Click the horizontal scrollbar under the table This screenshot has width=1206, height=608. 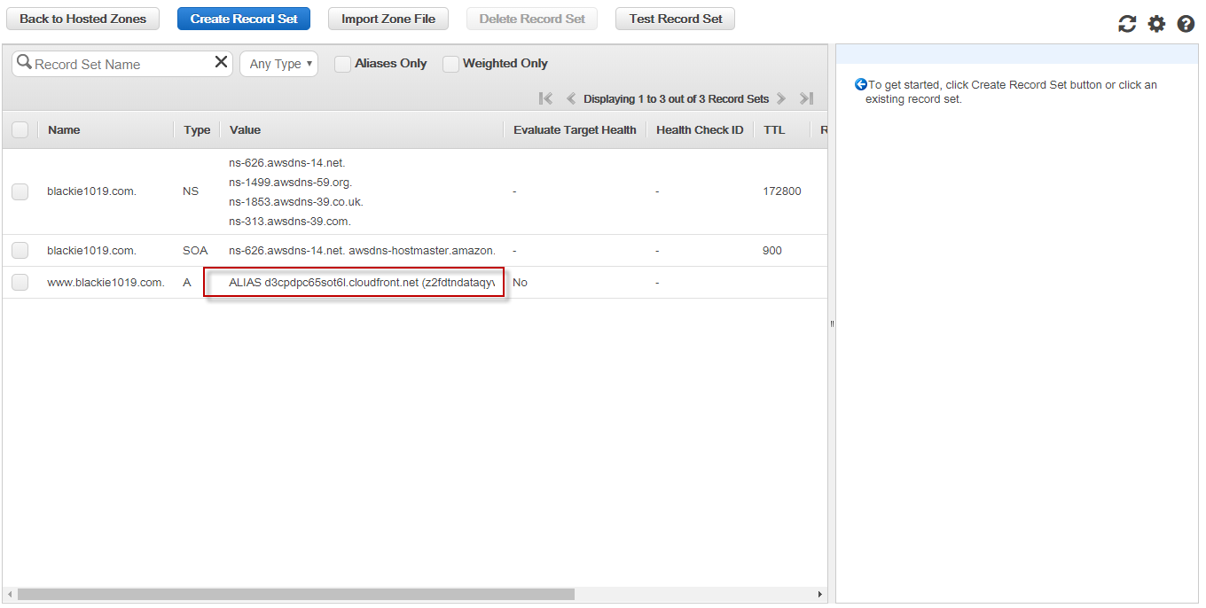click(295, 594)
